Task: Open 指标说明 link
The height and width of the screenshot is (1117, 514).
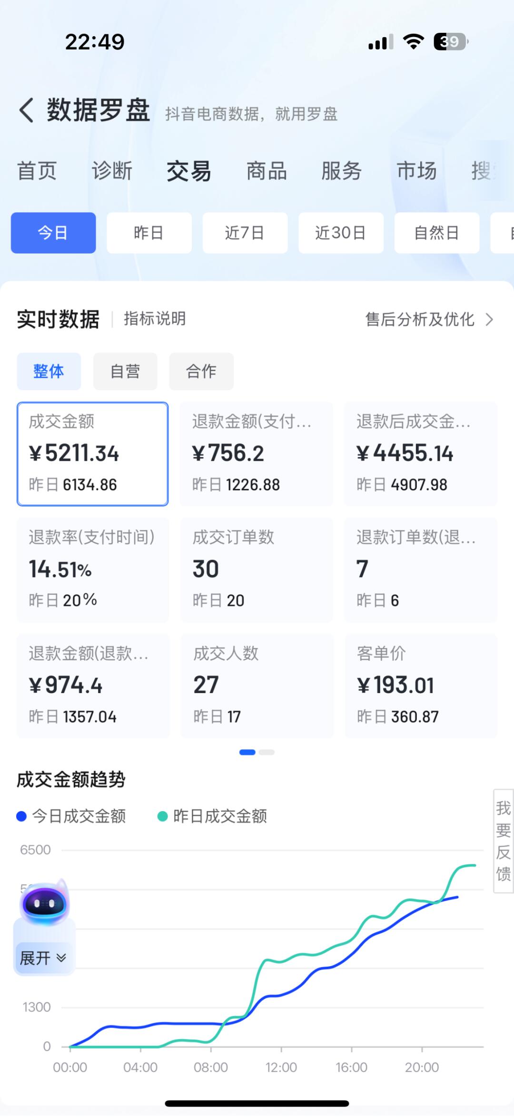Action: pos(155,319)
